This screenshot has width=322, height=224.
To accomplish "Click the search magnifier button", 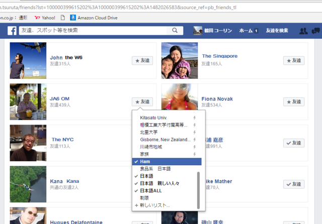I will click(x=175, y=30).
